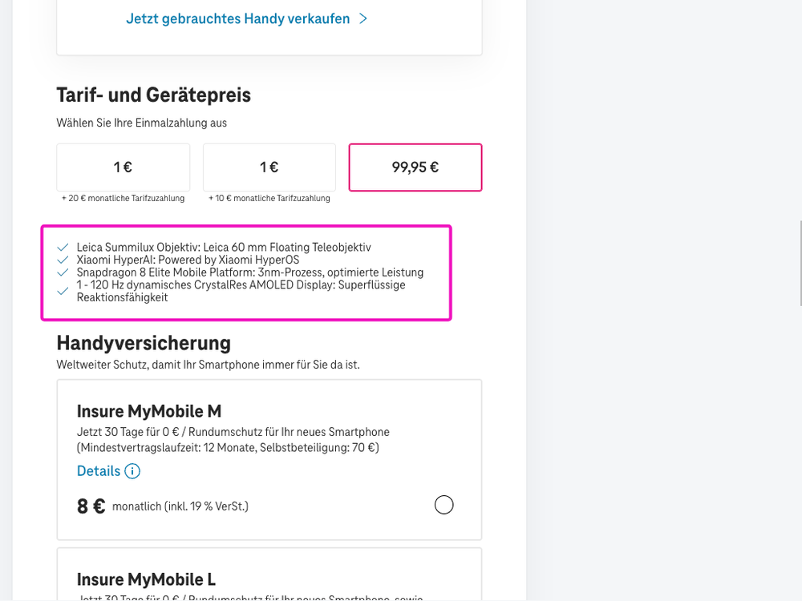Click the "Tarif- und Gerätepreis" heading

(153, 95)
